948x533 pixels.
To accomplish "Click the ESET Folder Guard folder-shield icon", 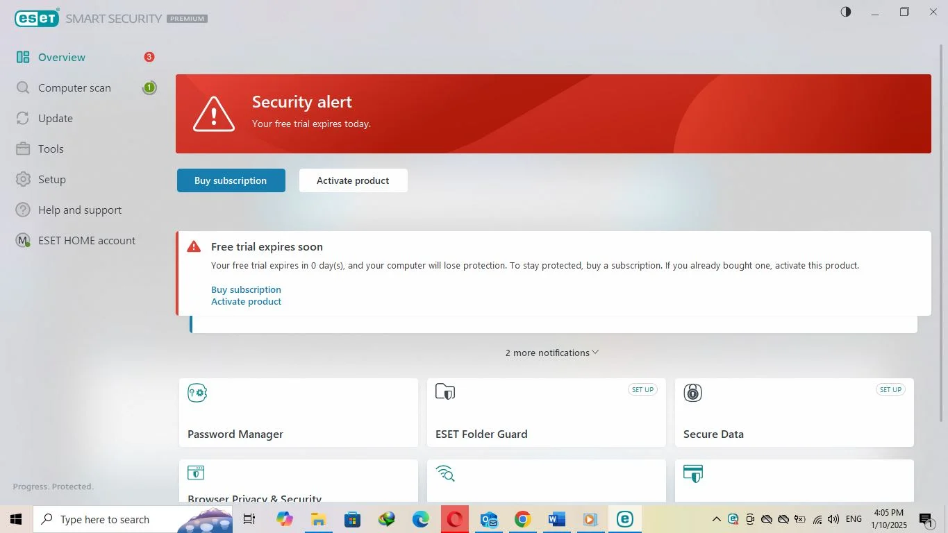I will click(445, 392).
